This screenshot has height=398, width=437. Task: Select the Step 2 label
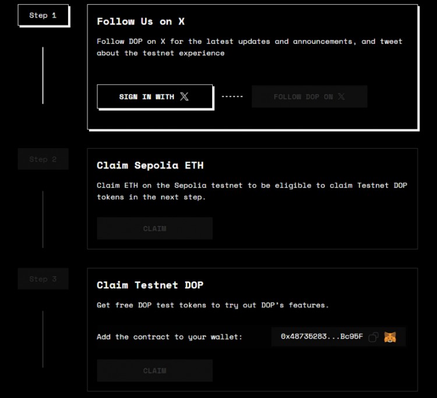click(43, 159)
